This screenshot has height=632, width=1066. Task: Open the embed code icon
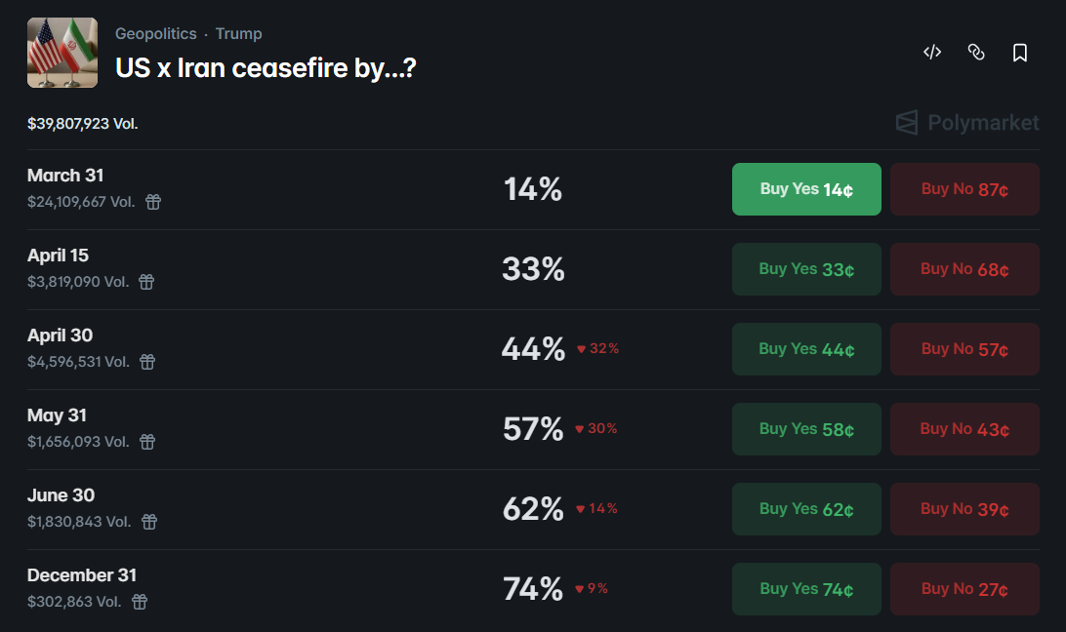tap(931, 53)
